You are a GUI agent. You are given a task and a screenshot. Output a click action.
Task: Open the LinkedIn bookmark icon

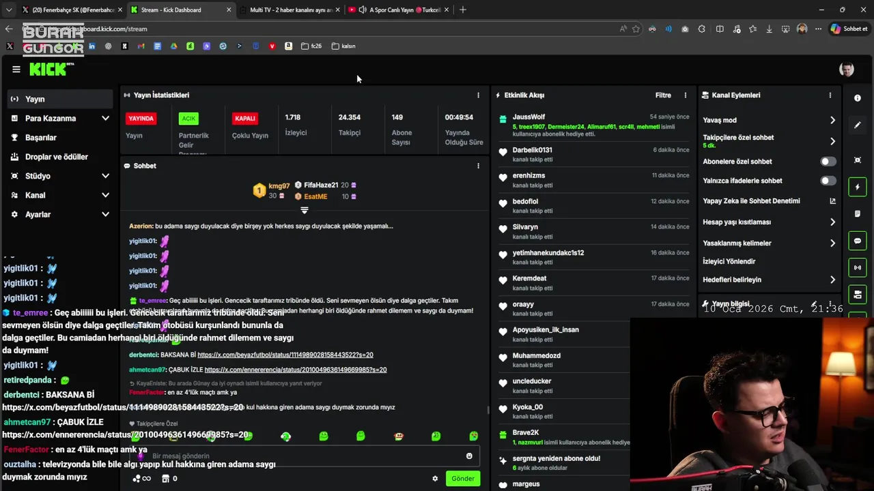pos(91,46)
